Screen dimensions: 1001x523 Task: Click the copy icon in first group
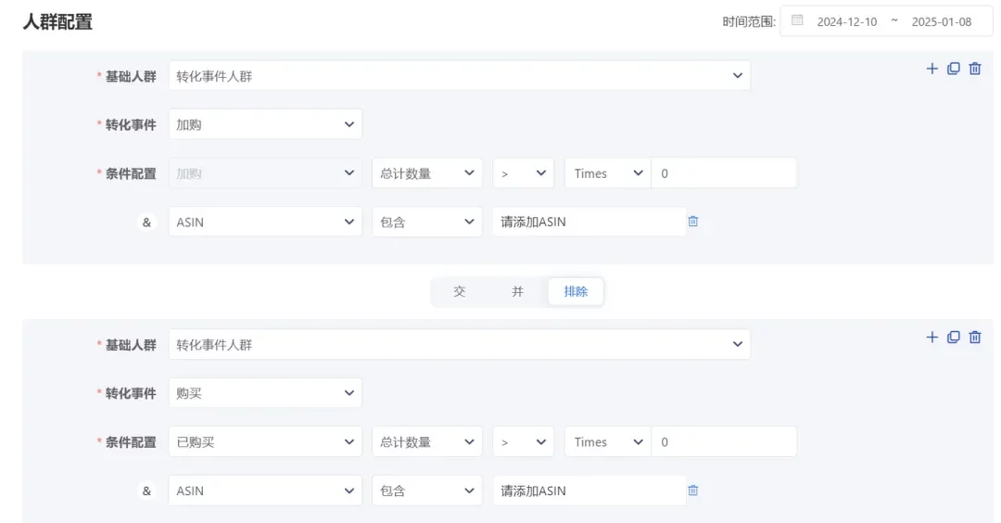pyautogui.click(x=953, y=69)
